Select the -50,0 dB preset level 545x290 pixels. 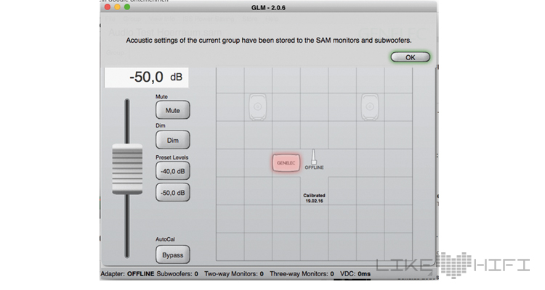173,193
